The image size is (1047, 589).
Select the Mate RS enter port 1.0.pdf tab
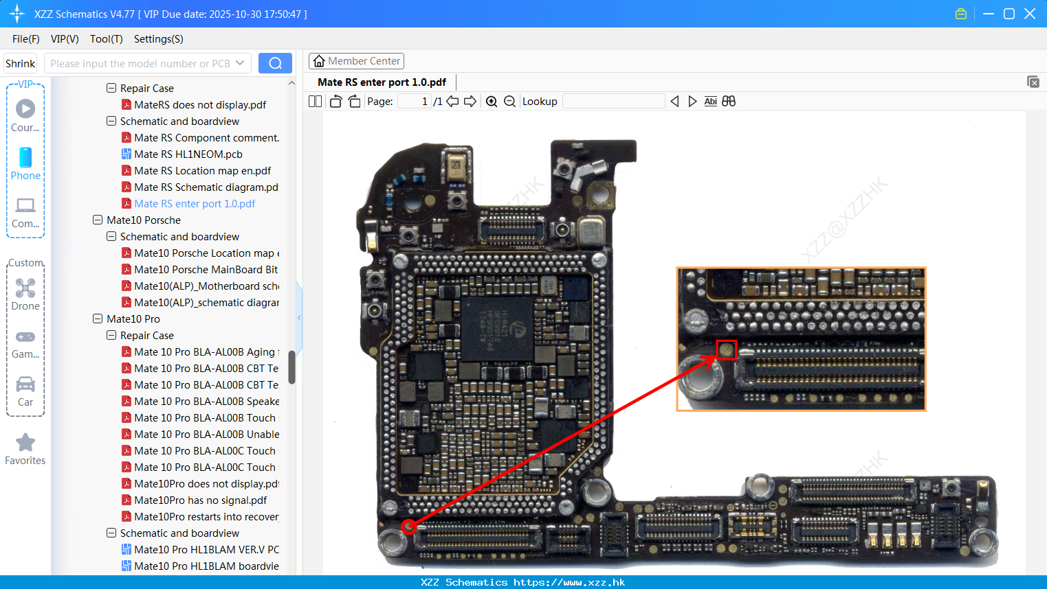pyautogui.click(x=382, y=82)
